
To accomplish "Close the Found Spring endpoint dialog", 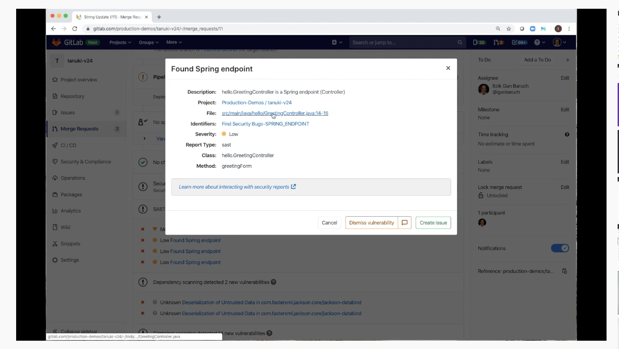I will 448,68.
